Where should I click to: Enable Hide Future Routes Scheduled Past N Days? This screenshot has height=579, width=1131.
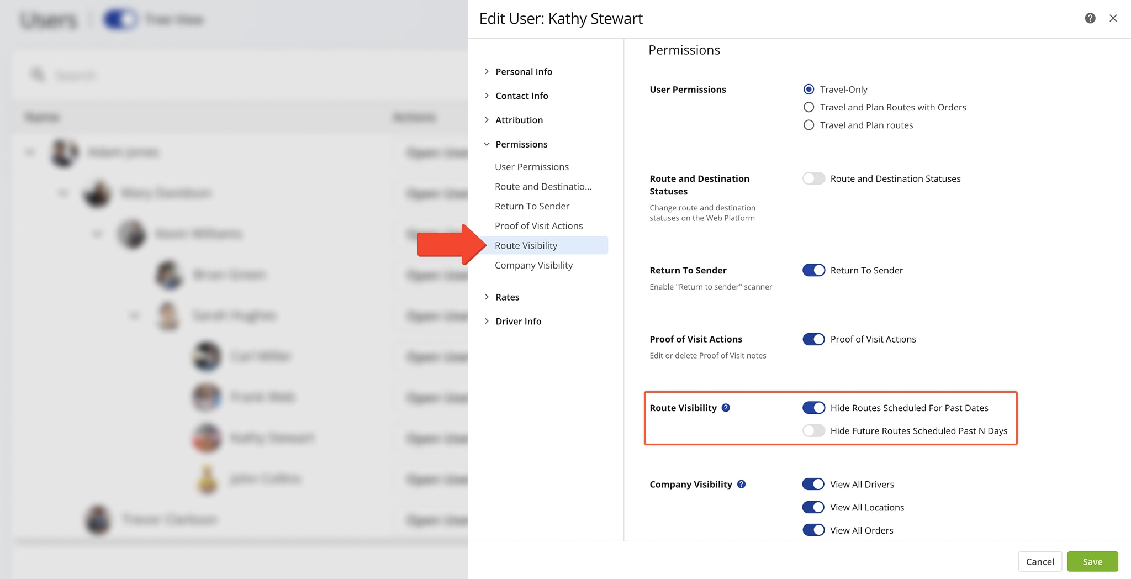point(813,430)
